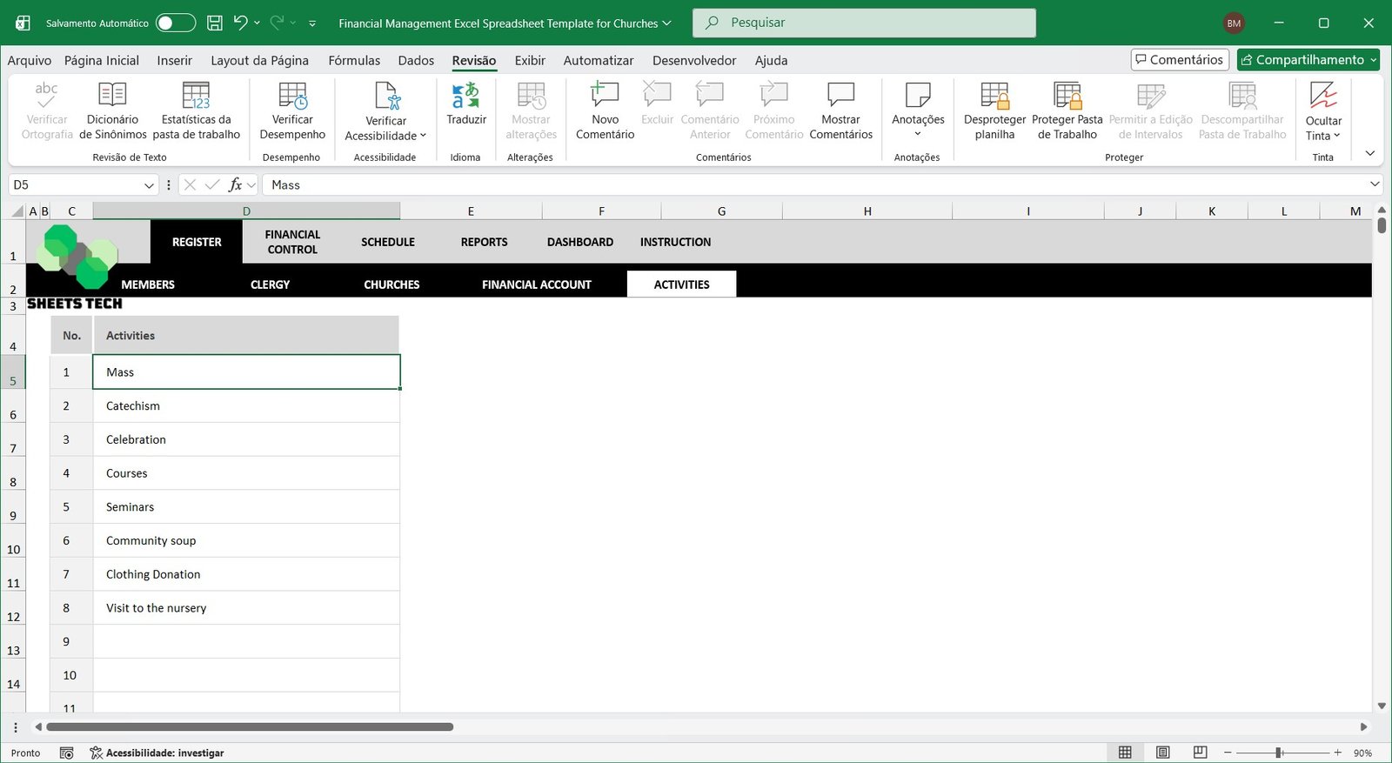
Task: Expand the Name Box dropdown arrow
Action: 149,185
